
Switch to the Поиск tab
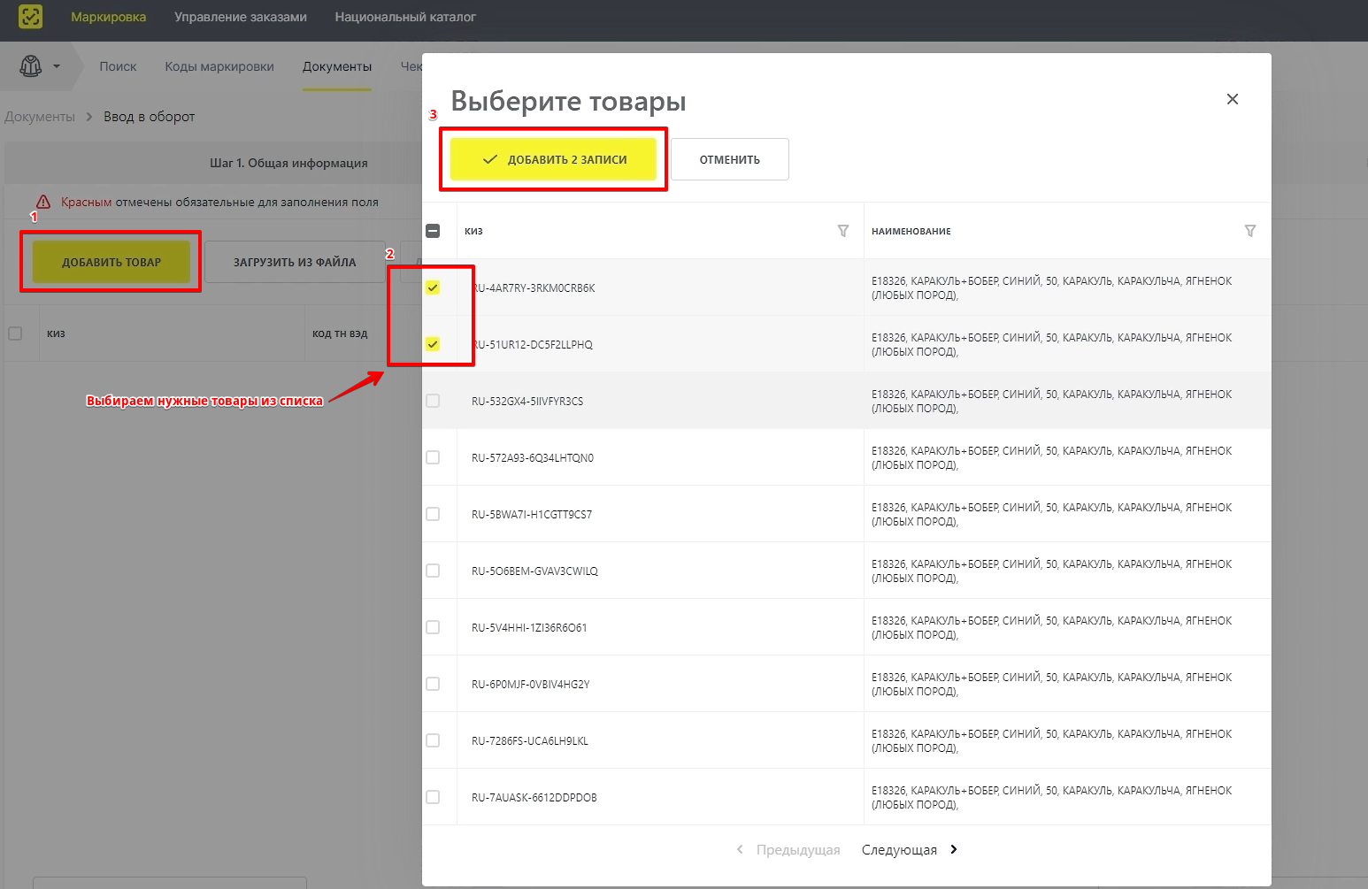tap(118, 66)
